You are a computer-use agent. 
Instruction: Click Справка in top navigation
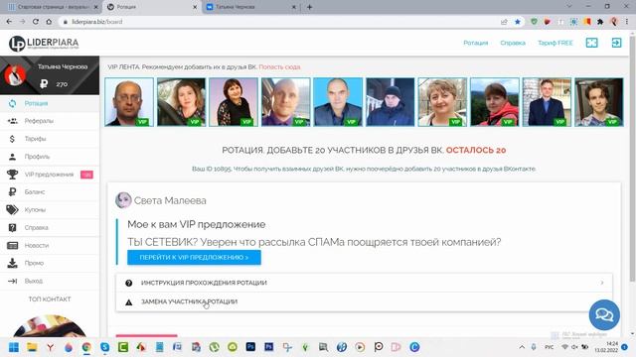[513, 43]
